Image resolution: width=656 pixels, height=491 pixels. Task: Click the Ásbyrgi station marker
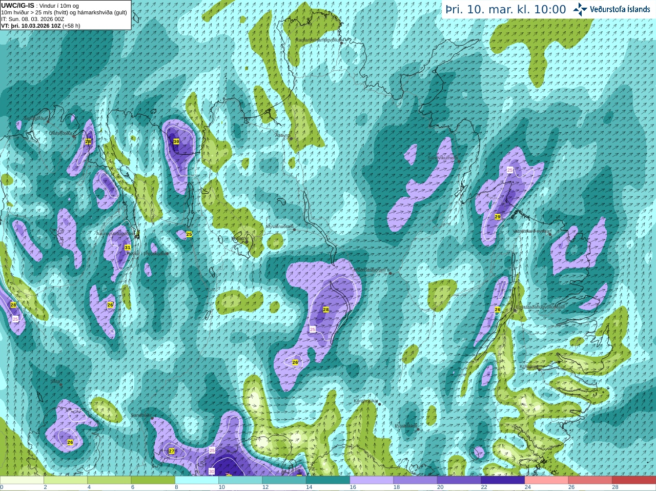click(291, 138)
